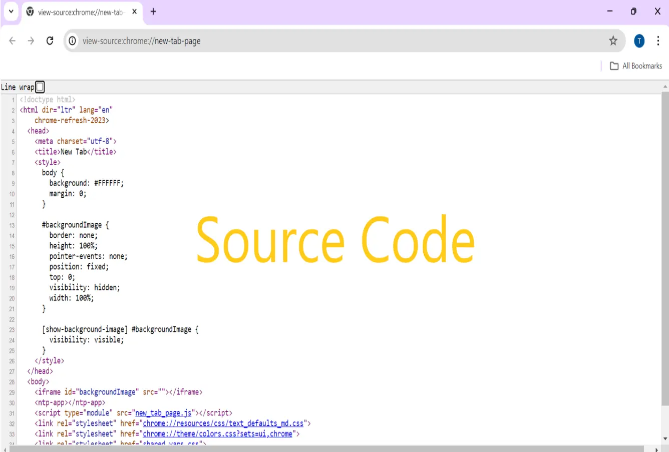Screen dimensions: 669x452
Task: Restore down the Chrome window
Action: (633, 11)
